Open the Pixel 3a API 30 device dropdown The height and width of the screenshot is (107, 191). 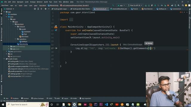pyautogui.click(x=135, y=5)
